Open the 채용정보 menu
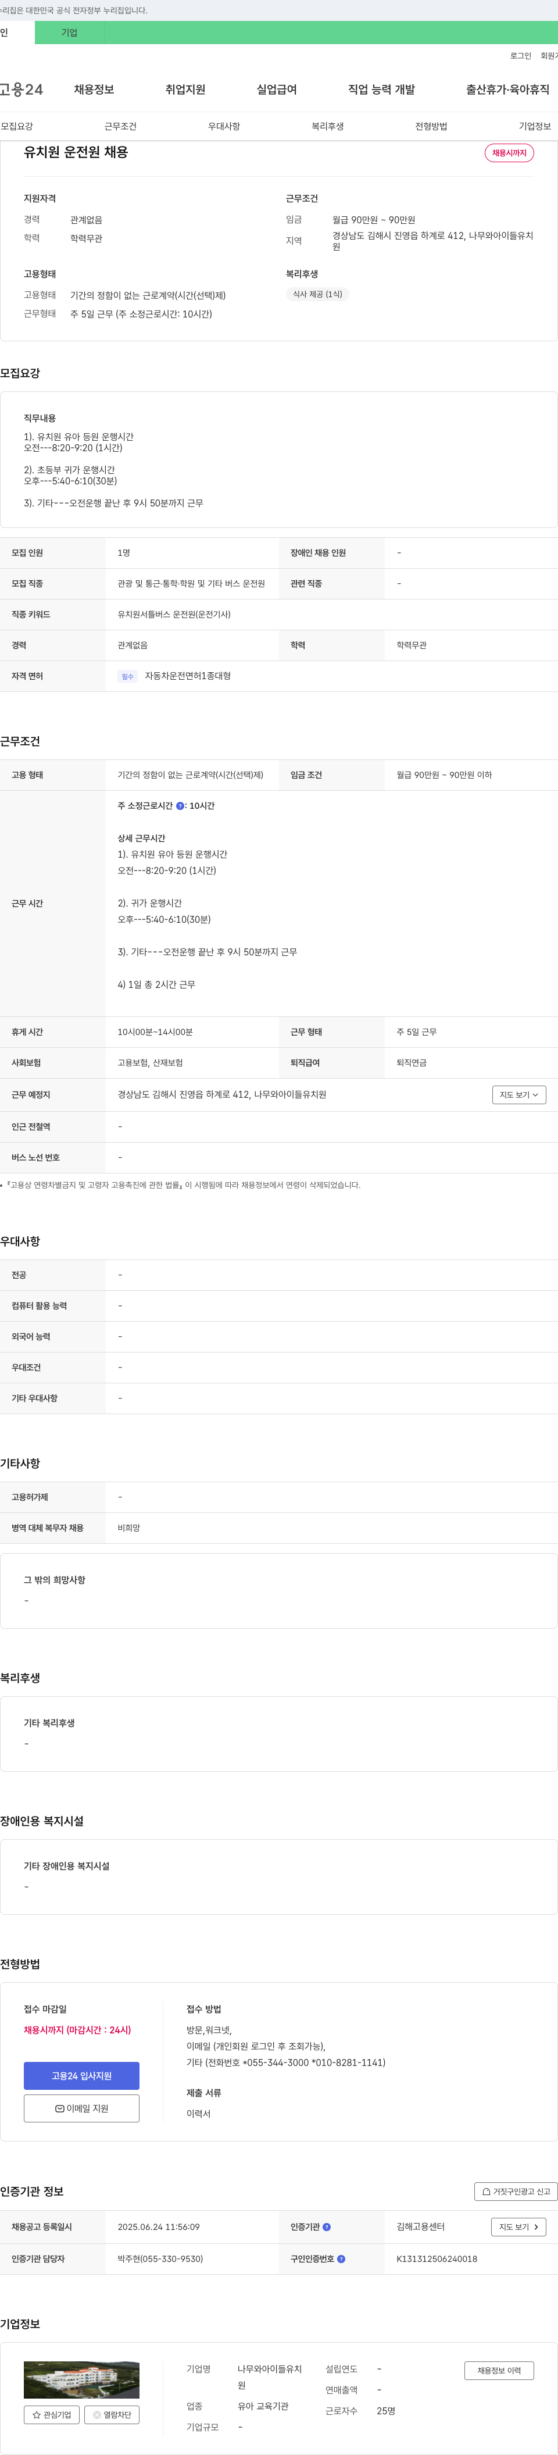This screenshot has width=558, height=2455. pyautogui.click(x=94, y=90)
